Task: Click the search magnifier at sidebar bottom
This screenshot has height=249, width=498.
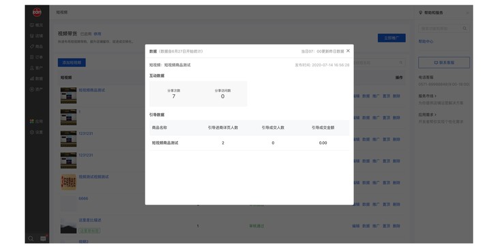Action: (x=31, y=239)
